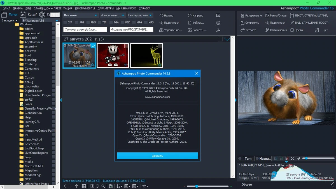The width and height of the screenshot is (336, 189).
Task: Enable the MP3 filter checkbox
Action: pos(146,22)
